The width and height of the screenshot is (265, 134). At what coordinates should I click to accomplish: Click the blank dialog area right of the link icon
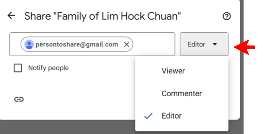pyautogui.click(x=78, y=99)
